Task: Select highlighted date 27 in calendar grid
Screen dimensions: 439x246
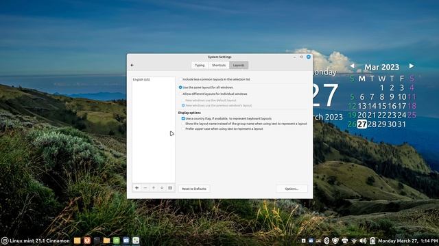Action: tap(362, 124)
